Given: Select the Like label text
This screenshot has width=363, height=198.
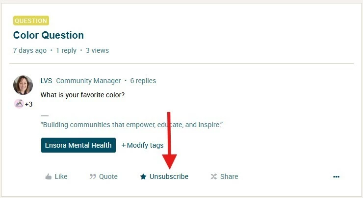Looking at the screenshot, I should click(61, 176).
